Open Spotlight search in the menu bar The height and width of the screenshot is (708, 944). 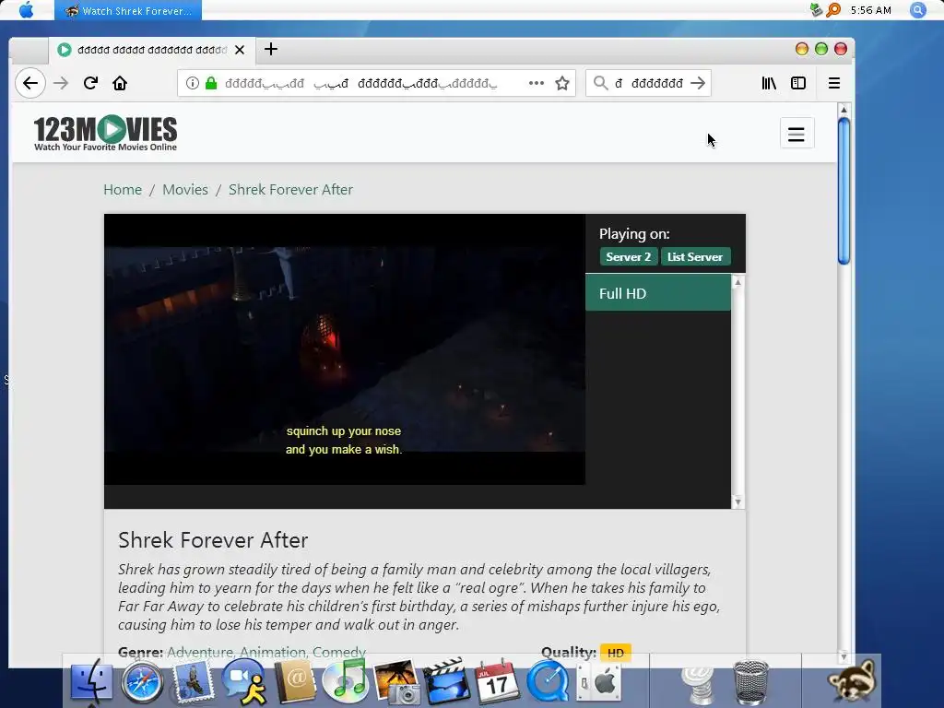click(917, 10)
